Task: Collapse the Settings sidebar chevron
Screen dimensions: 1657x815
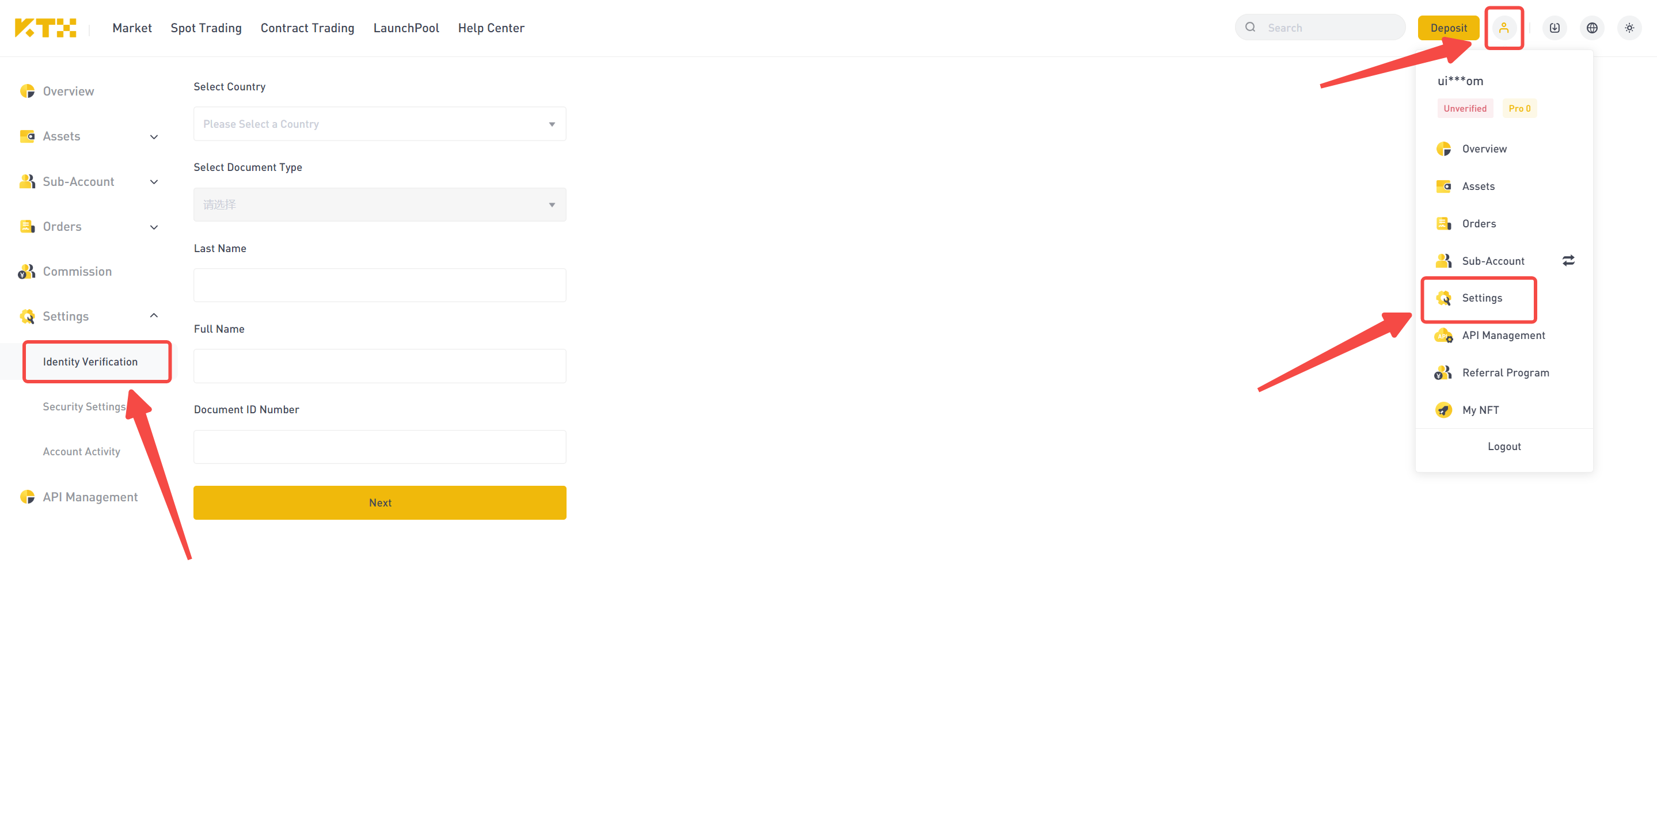Action: tap(154, 315)
